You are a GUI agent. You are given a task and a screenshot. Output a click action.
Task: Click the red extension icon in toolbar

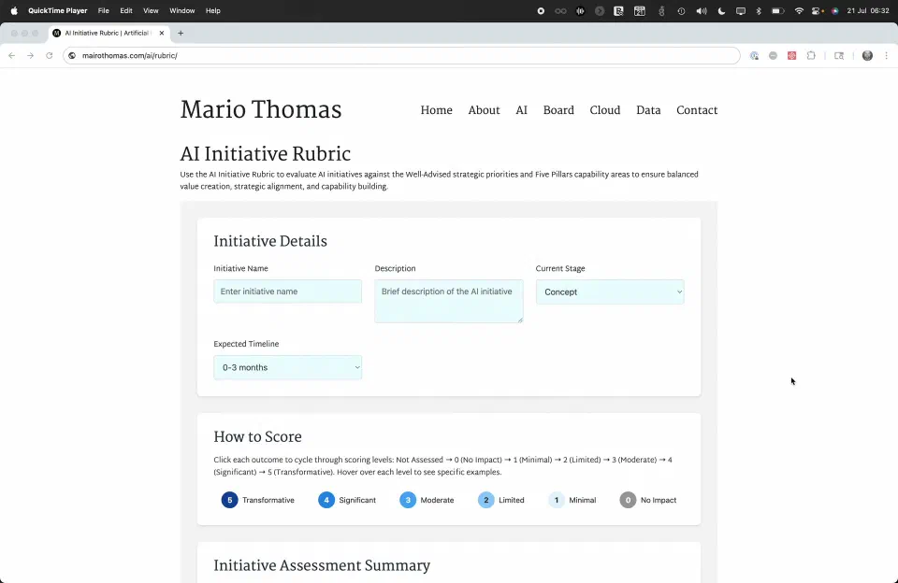pos(792,55)
